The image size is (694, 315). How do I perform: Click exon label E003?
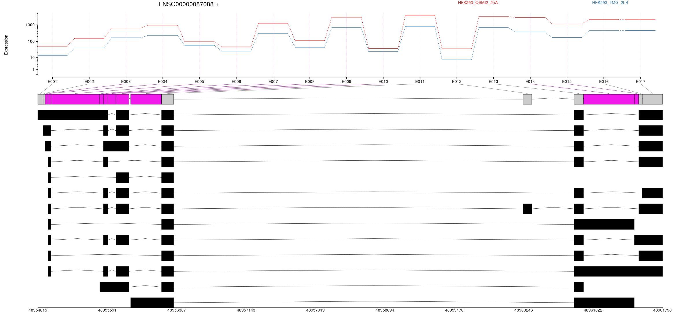click(x=126, y=81)
